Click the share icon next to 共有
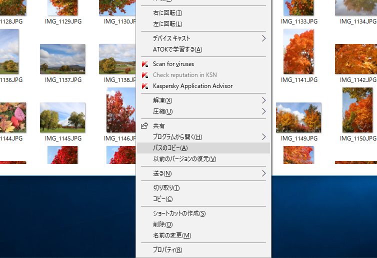Viewport: 377px width, 258px height. tap(144, 125)
